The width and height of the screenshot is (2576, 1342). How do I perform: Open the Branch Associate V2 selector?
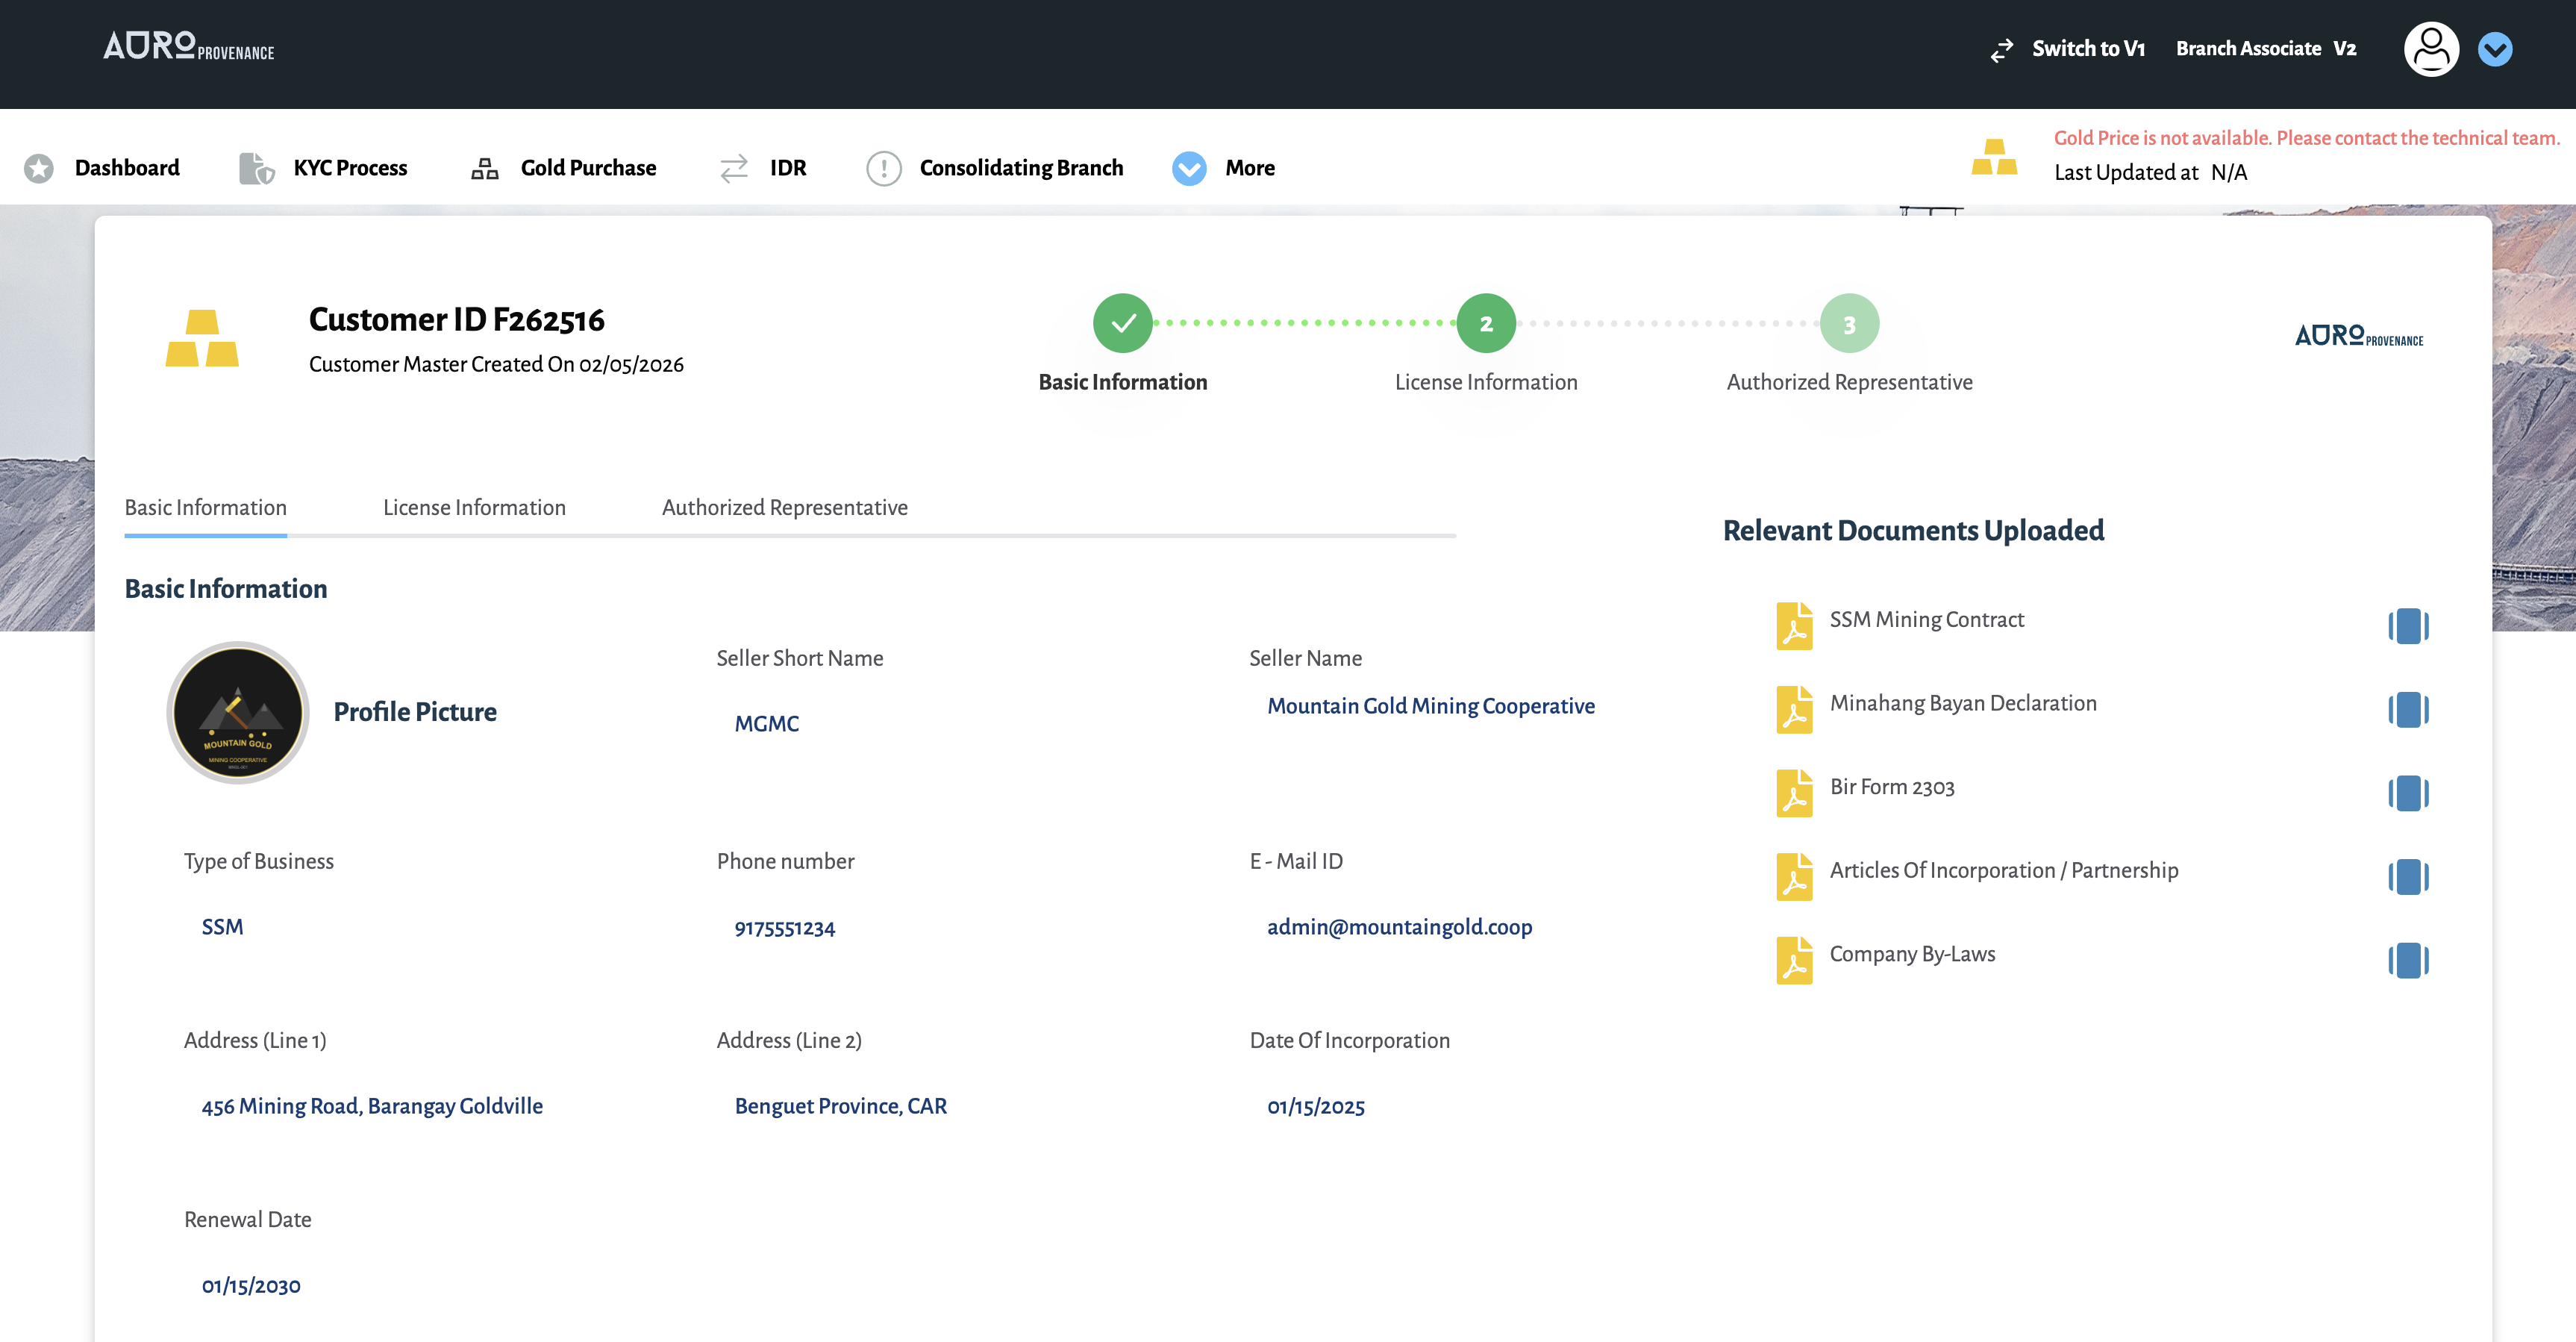click(2266, 48)
